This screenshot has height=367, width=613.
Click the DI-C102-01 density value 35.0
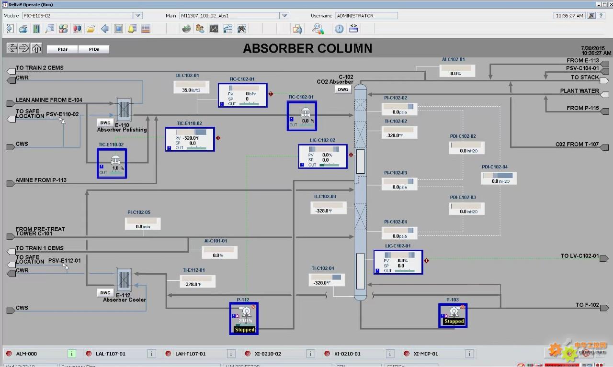(x=191, y=87)
